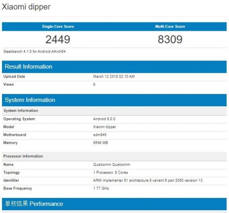This screenshot has height=213, width=229.
Task: Select the ARM implementer identifier text
Action: tap(148, 180)
